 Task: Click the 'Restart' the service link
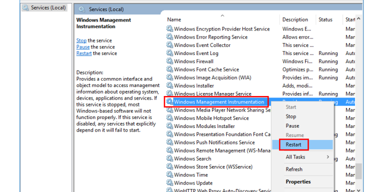tap(84, 53)
